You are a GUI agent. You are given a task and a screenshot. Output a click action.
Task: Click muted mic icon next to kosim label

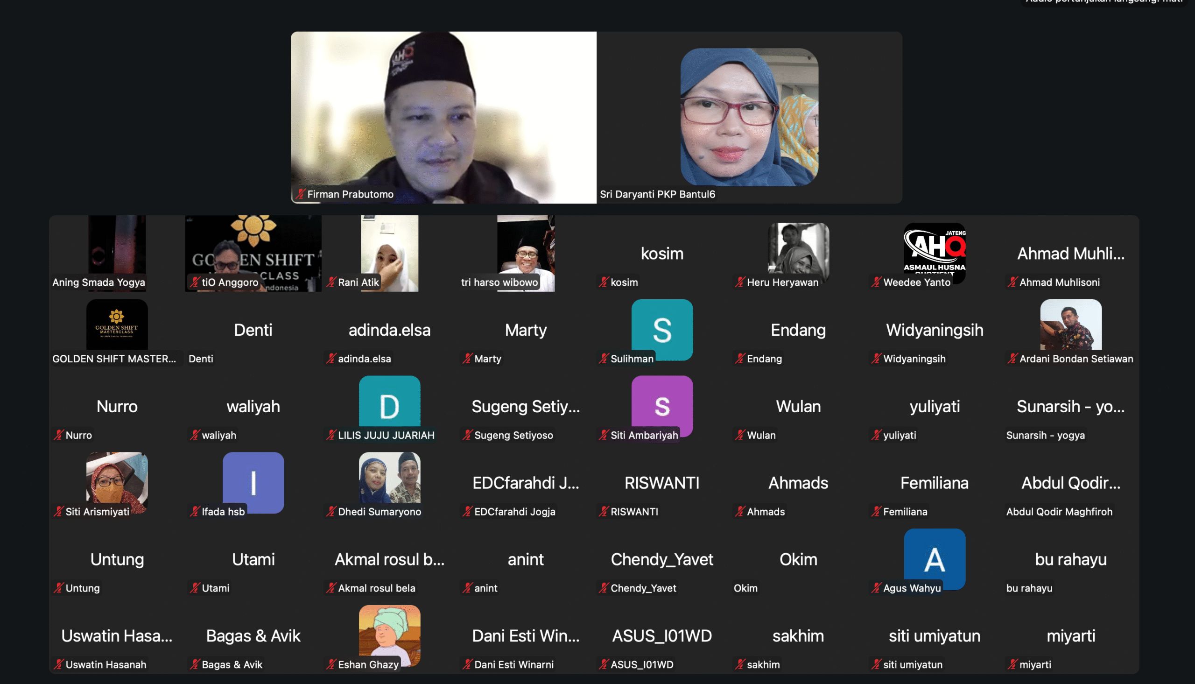tap(604, 282)
